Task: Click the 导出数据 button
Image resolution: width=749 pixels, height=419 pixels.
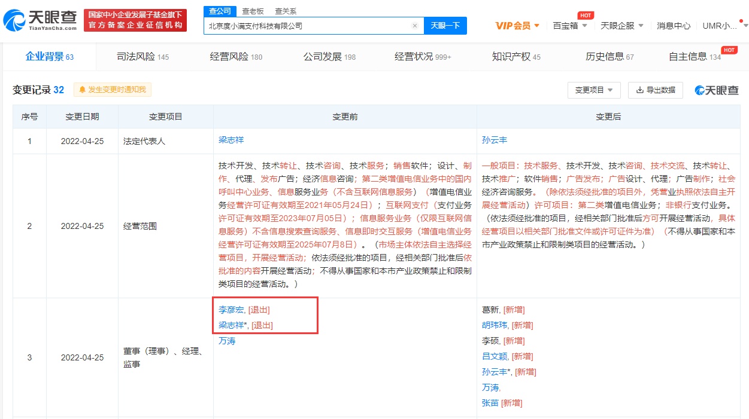Action: [x=656, y=90]
